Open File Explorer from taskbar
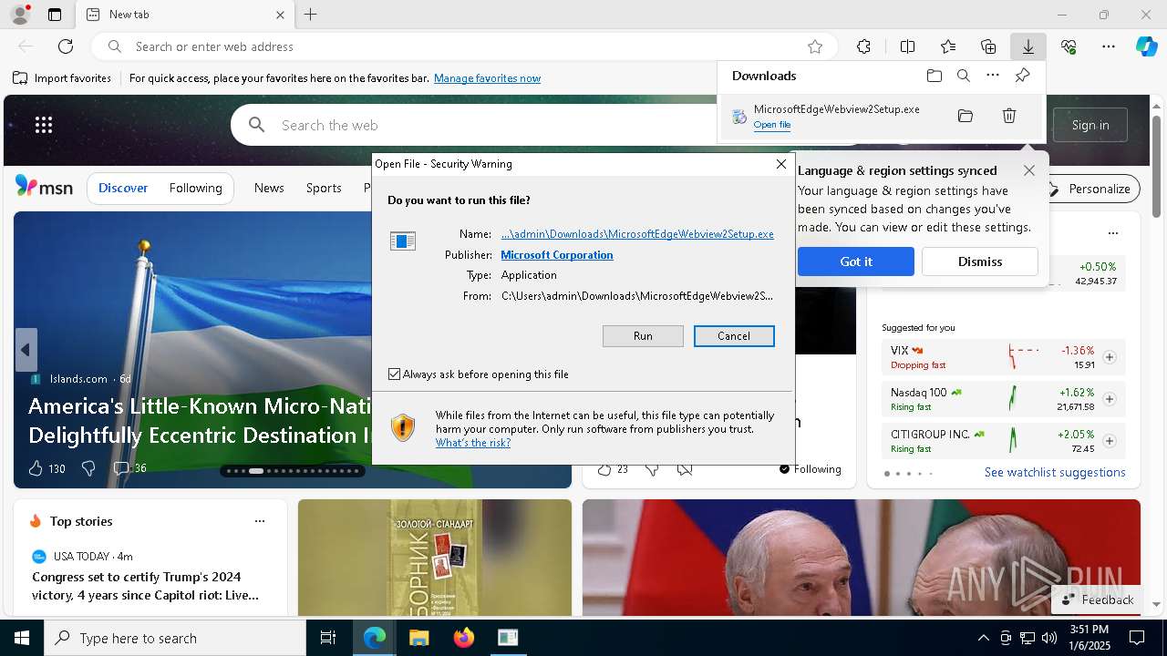 click(x=418, y=638)
